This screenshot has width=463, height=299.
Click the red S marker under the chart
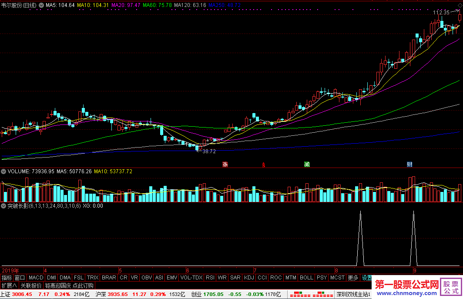coord(263,165)
